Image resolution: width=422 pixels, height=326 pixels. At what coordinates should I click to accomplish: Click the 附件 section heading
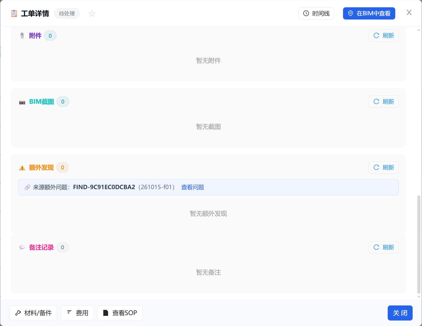[x=35, y=36]
